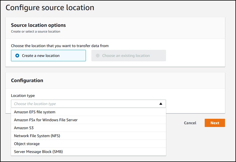Collapse the Location type dropdown arrow
Image resolution: width=236 pixels, height=162 pixels.
pyautogui.click(x=161, y=104)
